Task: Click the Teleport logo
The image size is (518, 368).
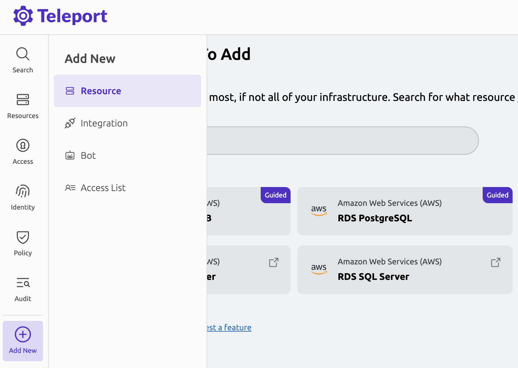Action: tap(60, 16)
